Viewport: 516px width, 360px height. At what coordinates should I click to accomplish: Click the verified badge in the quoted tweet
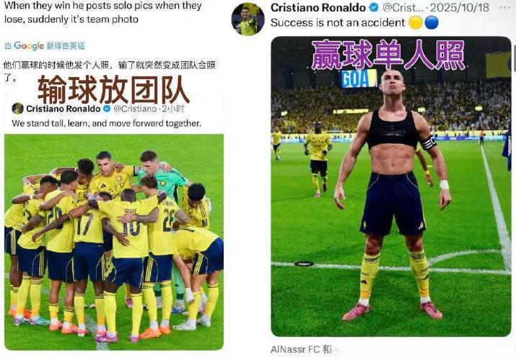[x=107, y=108]
